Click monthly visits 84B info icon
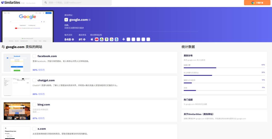Image resolution: width=272 pixels, height=139 pixels. point(73,39)
